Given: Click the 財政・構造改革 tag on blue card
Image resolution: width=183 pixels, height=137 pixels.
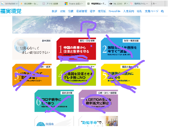Looking at the screenshot, I should tap(131, 41).
